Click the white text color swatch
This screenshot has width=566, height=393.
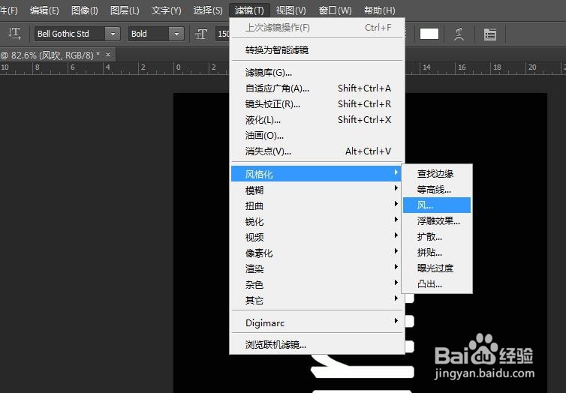point(429,34)
